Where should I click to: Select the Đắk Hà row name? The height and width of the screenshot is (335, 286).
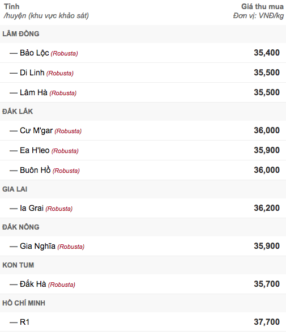click(33, 284)
